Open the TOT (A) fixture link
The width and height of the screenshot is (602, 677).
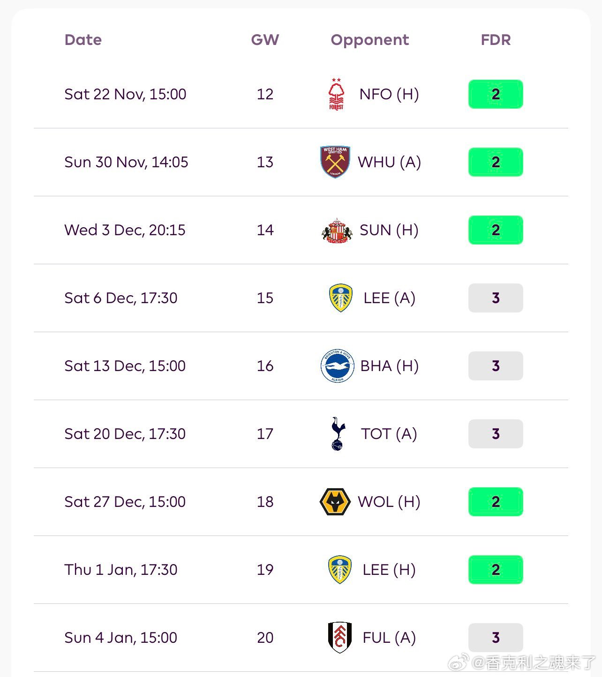click(x=389, y=434)
